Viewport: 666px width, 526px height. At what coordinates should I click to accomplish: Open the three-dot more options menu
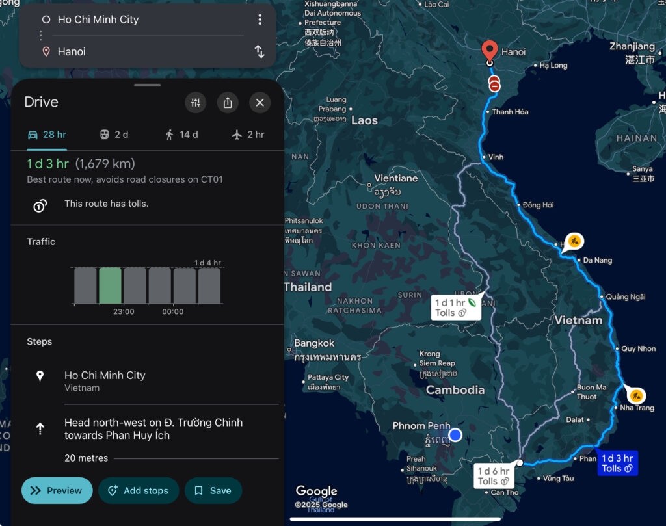coord(260,20)
